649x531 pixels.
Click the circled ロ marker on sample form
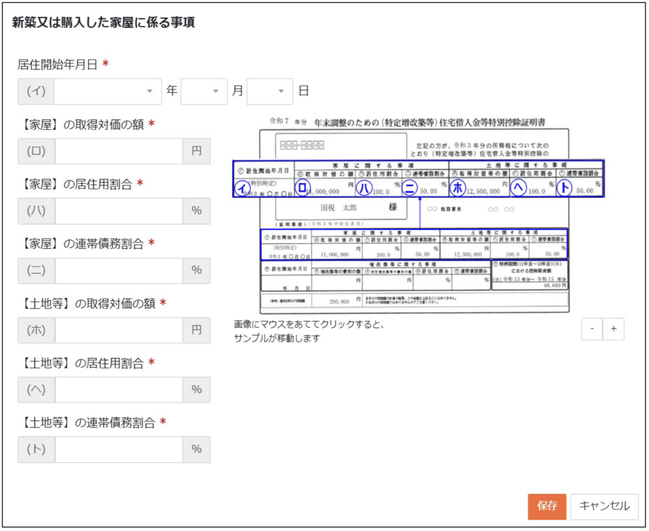(302, 188)
